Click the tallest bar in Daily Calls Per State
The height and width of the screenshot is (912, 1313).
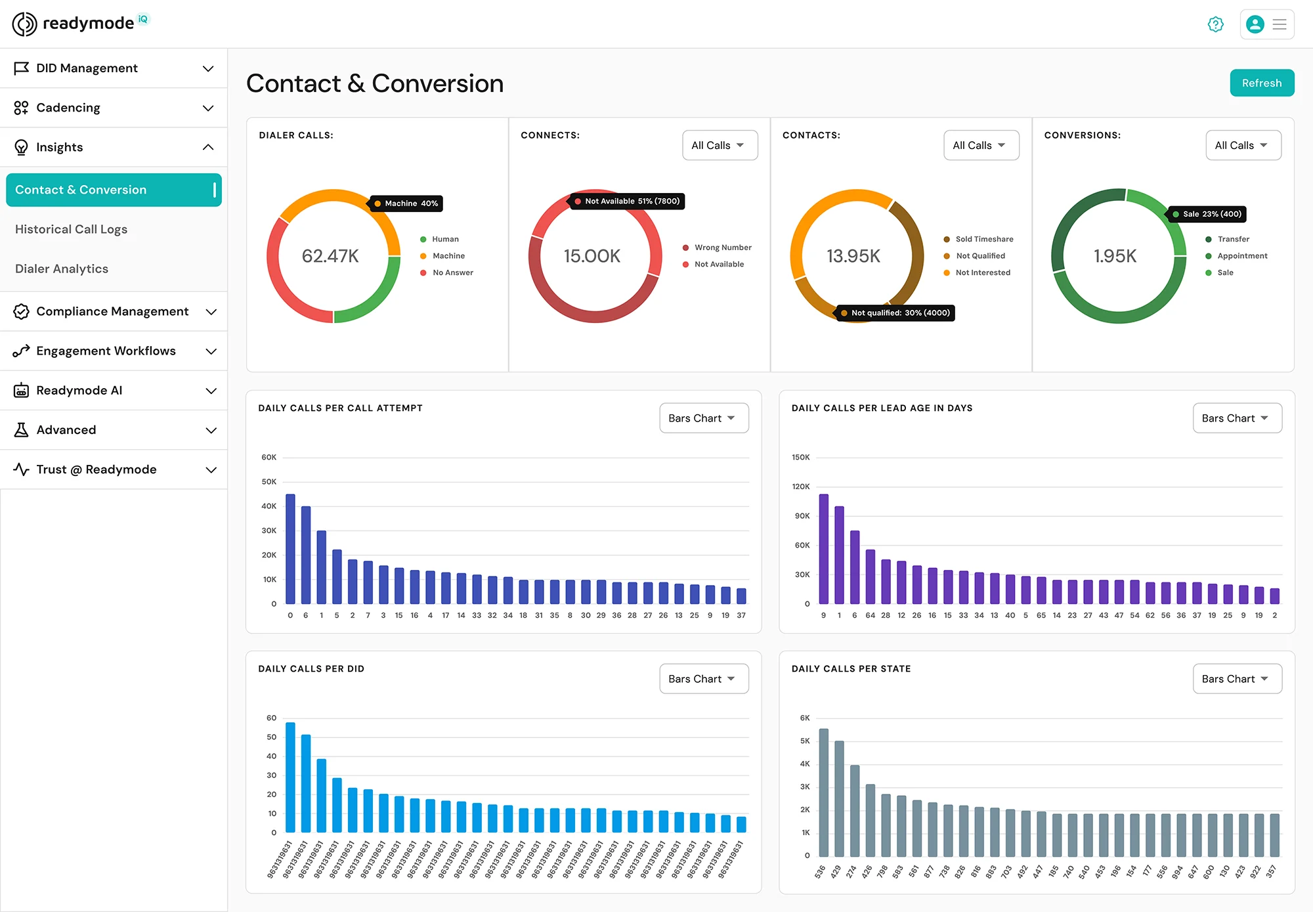point(823,792)
